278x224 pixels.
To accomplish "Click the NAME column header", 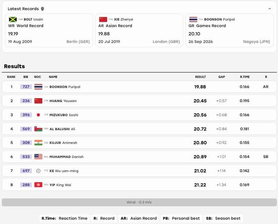I will point(53,77).
